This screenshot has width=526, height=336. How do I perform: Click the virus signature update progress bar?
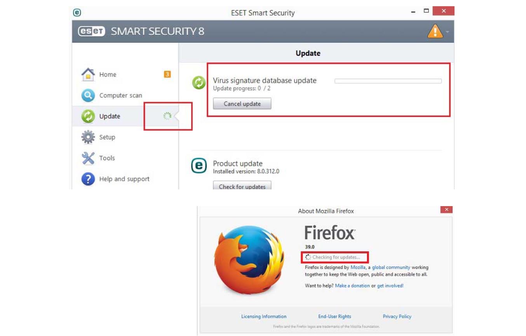click(x=388, y=81)
